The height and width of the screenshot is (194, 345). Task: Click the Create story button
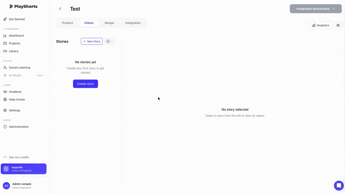[x=85, y=84]
